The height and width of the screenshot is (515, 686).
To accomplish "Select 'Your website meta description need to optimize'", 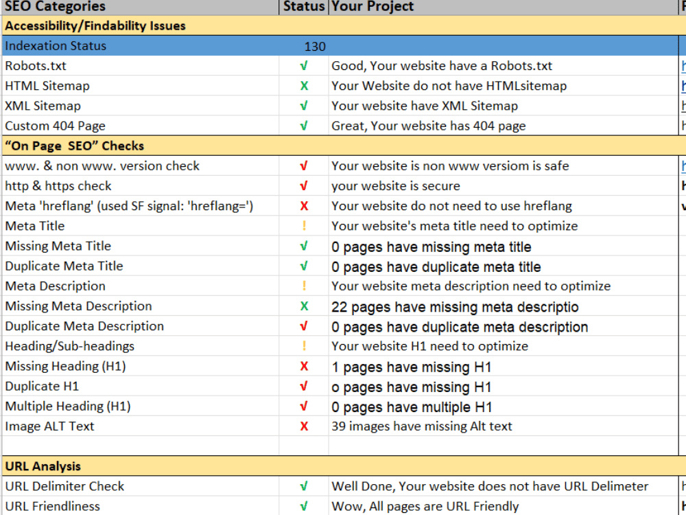I will point(503,286).
